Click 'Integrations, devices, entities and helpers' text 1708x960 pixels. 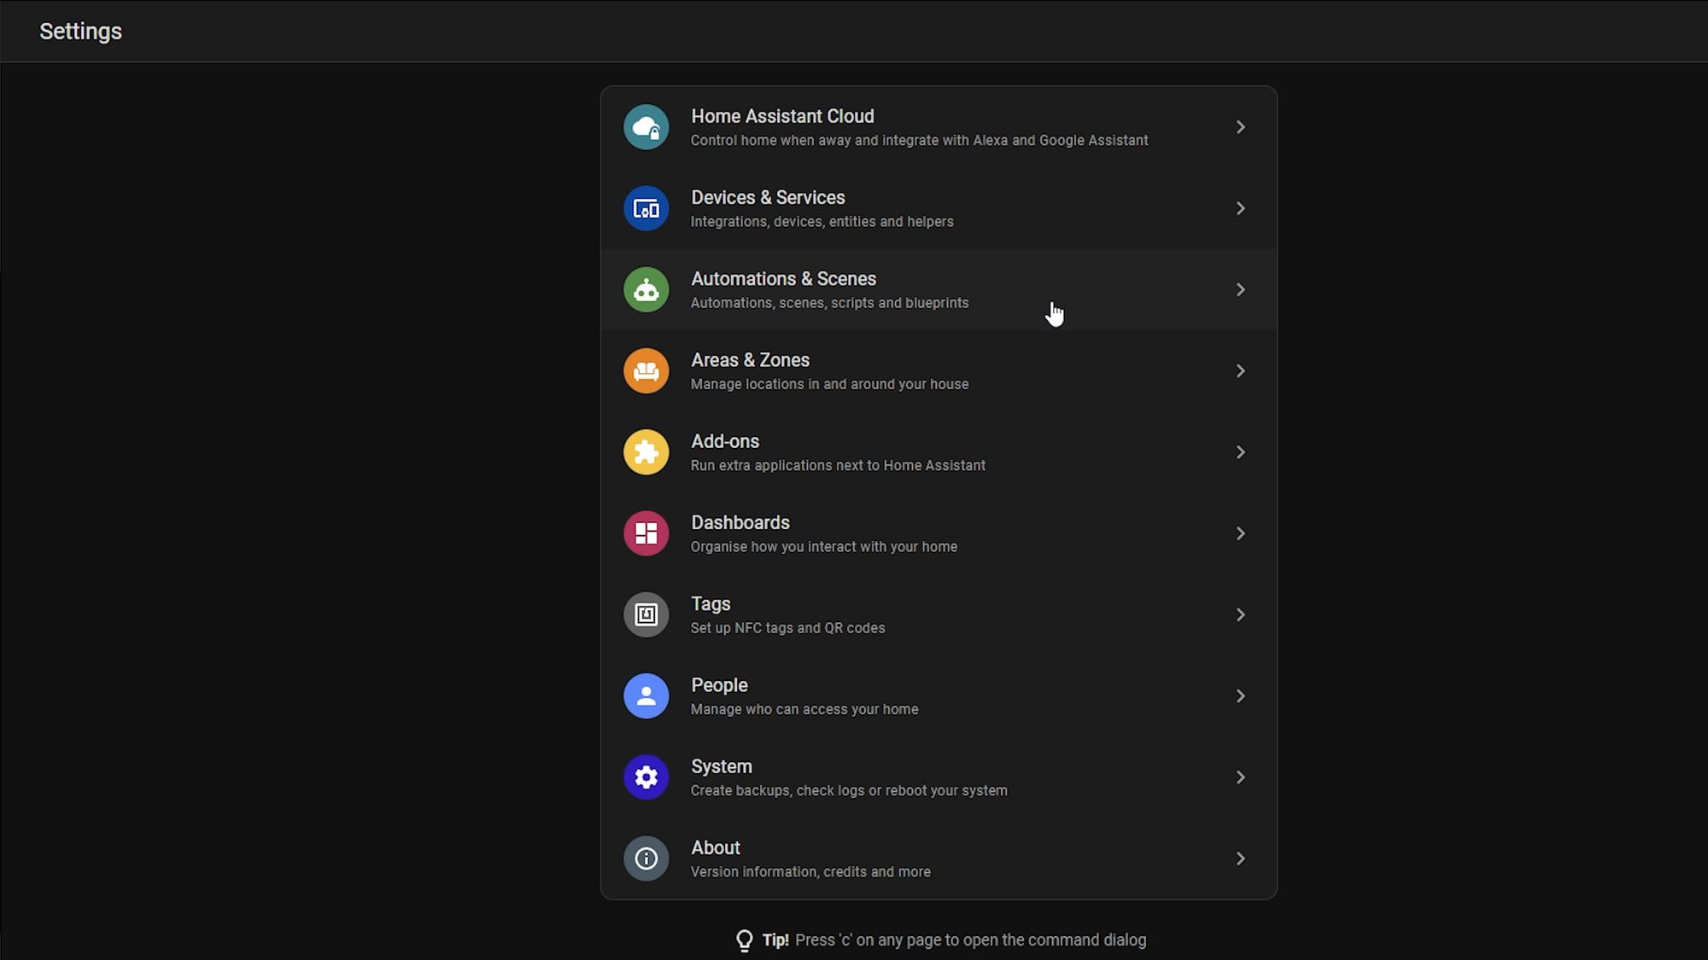pyautogui.click(x=822, y=222)
